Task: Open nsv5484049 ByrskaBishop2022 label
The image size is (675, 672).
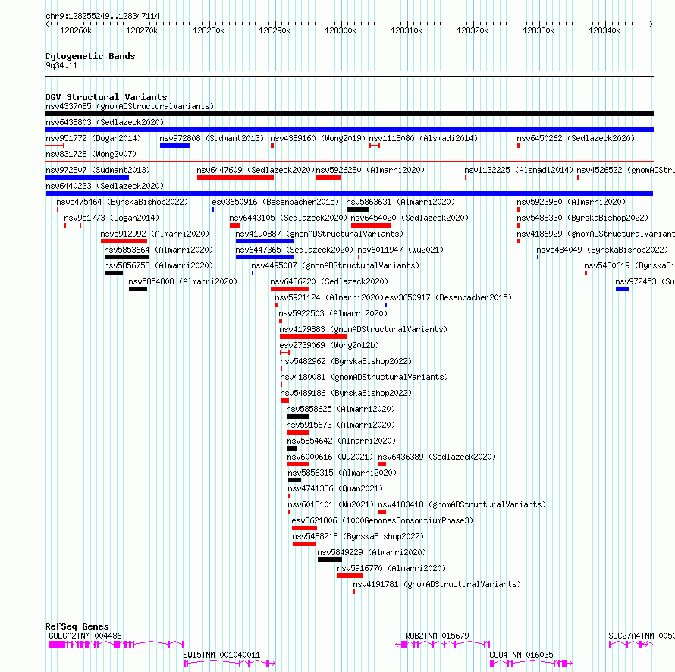Action: point(602,250)
